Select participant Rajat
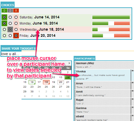Viewport: 134px width, 121px height. click(x=103, y=102)
